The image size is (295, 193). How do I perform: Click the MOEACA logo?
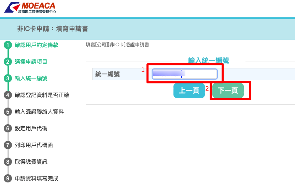coord(30,7)
